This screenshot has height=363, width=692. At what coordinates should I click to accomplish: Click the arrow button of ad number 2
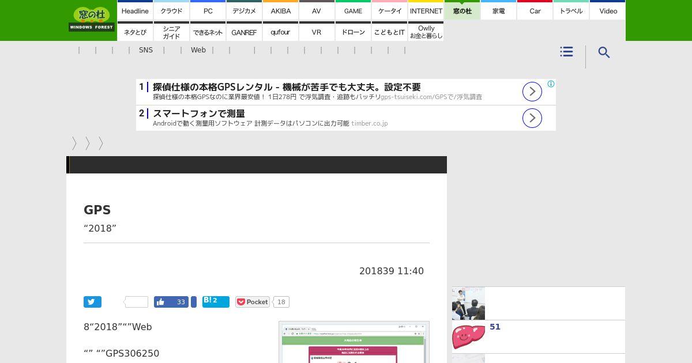pyautogui.click(x=532, y=118)
